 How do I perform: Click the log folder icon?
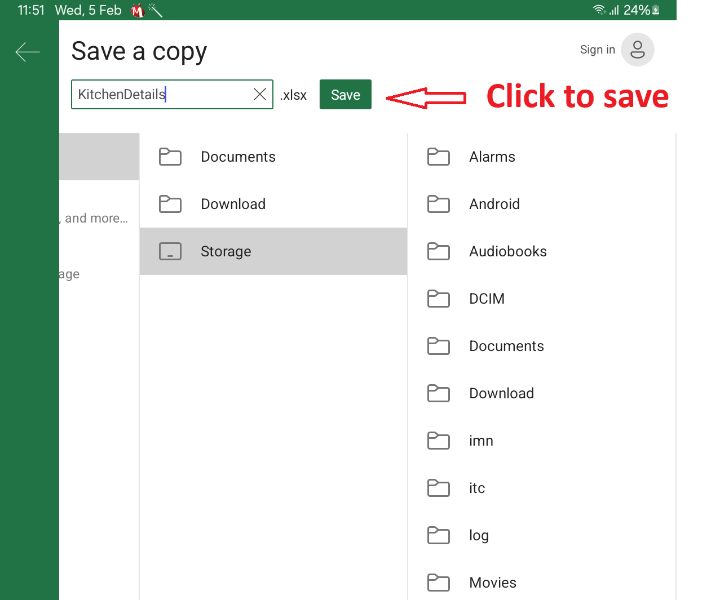click(439, 535)
